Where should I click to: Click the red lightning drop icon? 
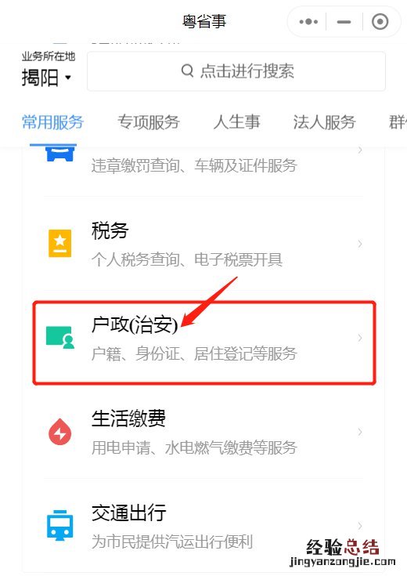coord(59,431)
